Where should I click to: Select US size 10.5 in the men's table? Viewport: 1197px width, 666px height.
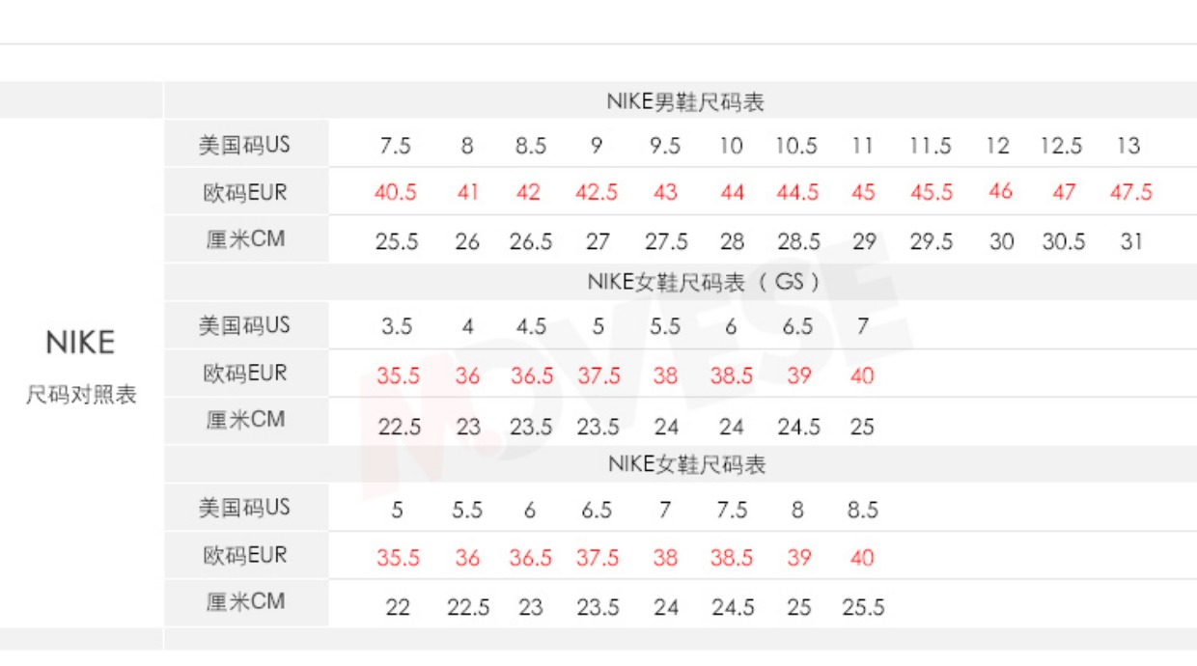click(x=796, y=146)
